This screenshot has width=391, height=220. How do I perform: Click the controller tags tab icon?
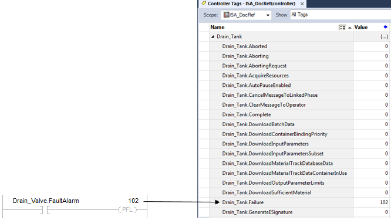click(204, 4)
